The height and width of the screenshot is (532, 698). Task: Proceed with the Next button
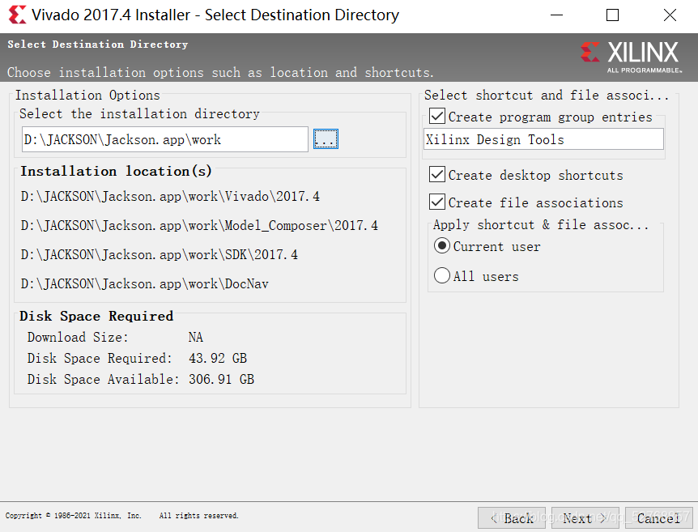[585, 518]
